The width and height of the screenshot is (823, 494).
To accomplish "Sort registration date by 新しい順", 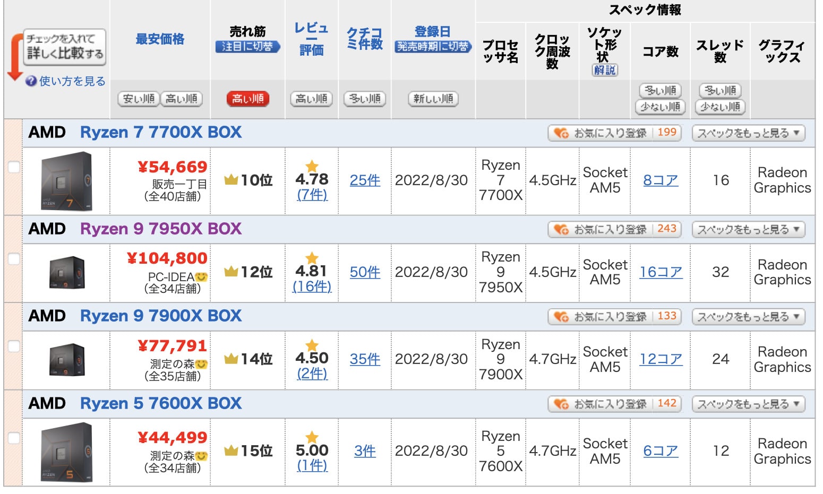I will [433, 99].
